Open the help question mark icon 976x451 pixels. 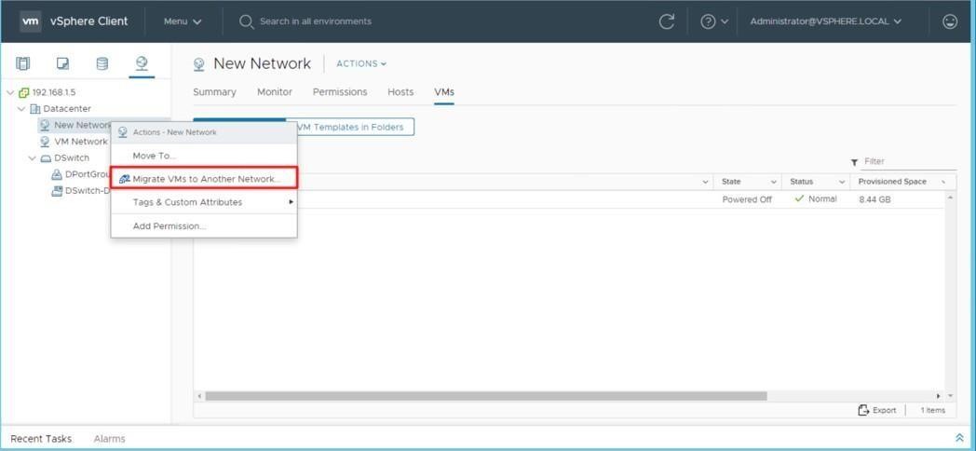[708, 21]
